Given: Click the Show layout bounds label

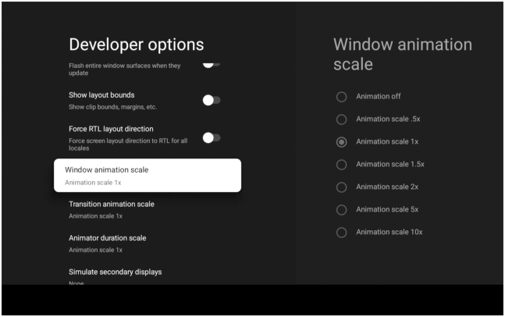Looking at the screenshot, I should point(101,95).
